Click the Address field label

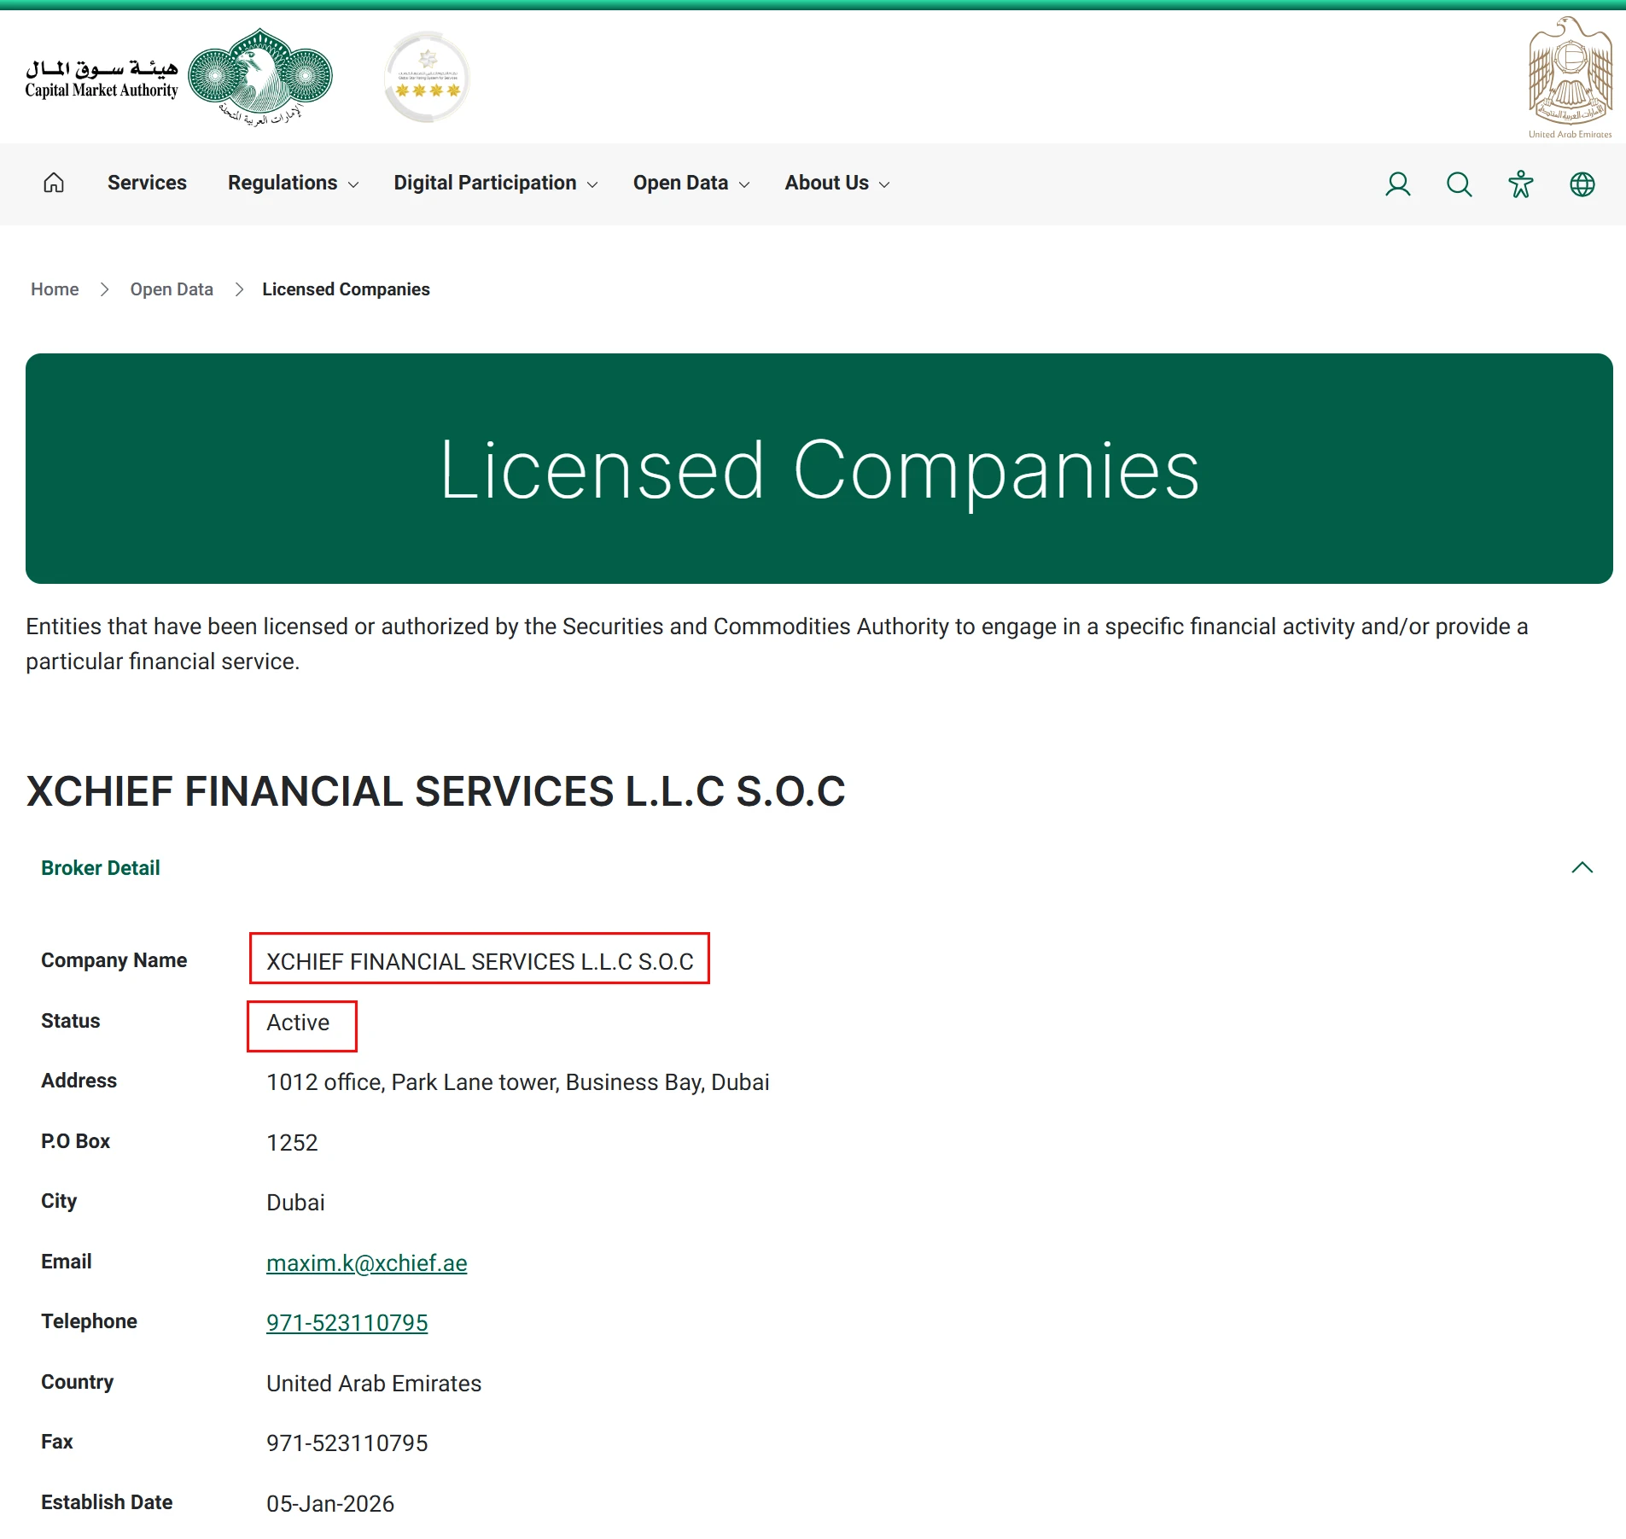79,1081
